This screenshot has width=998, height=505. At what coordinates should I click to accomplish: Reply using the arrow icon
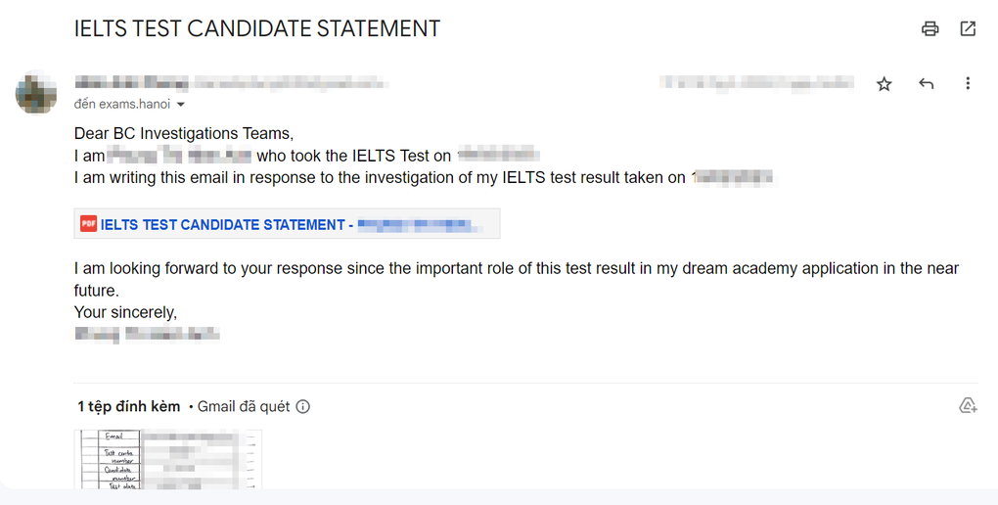[926, 83]
